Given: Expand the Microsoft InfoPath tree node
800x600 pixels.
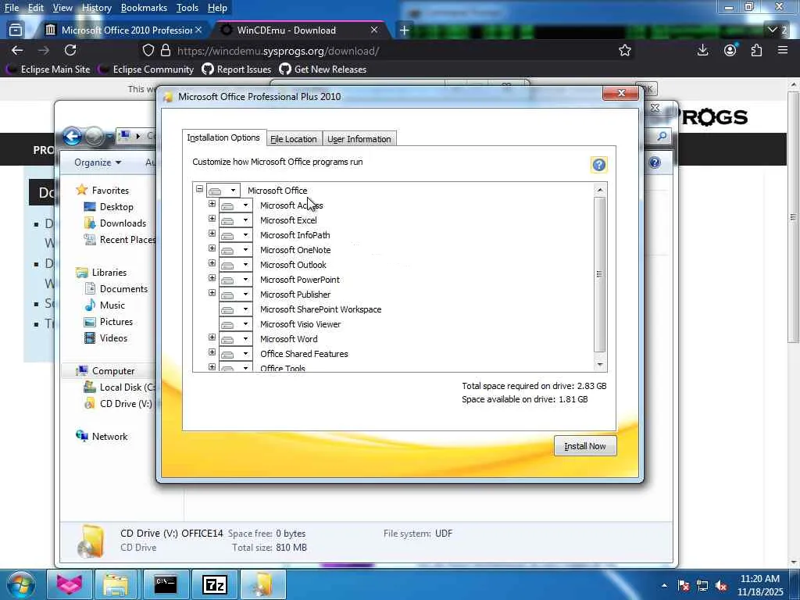Looking at the screenshot, I should click(212, 233).
